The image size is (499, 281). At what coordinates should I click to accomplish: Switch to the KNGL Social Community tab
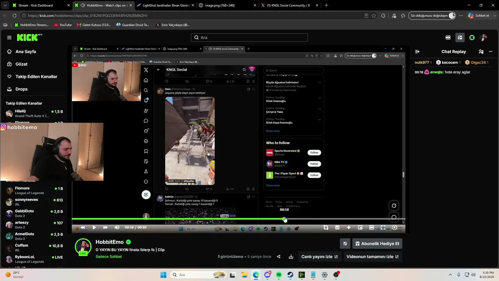(288, 5)
